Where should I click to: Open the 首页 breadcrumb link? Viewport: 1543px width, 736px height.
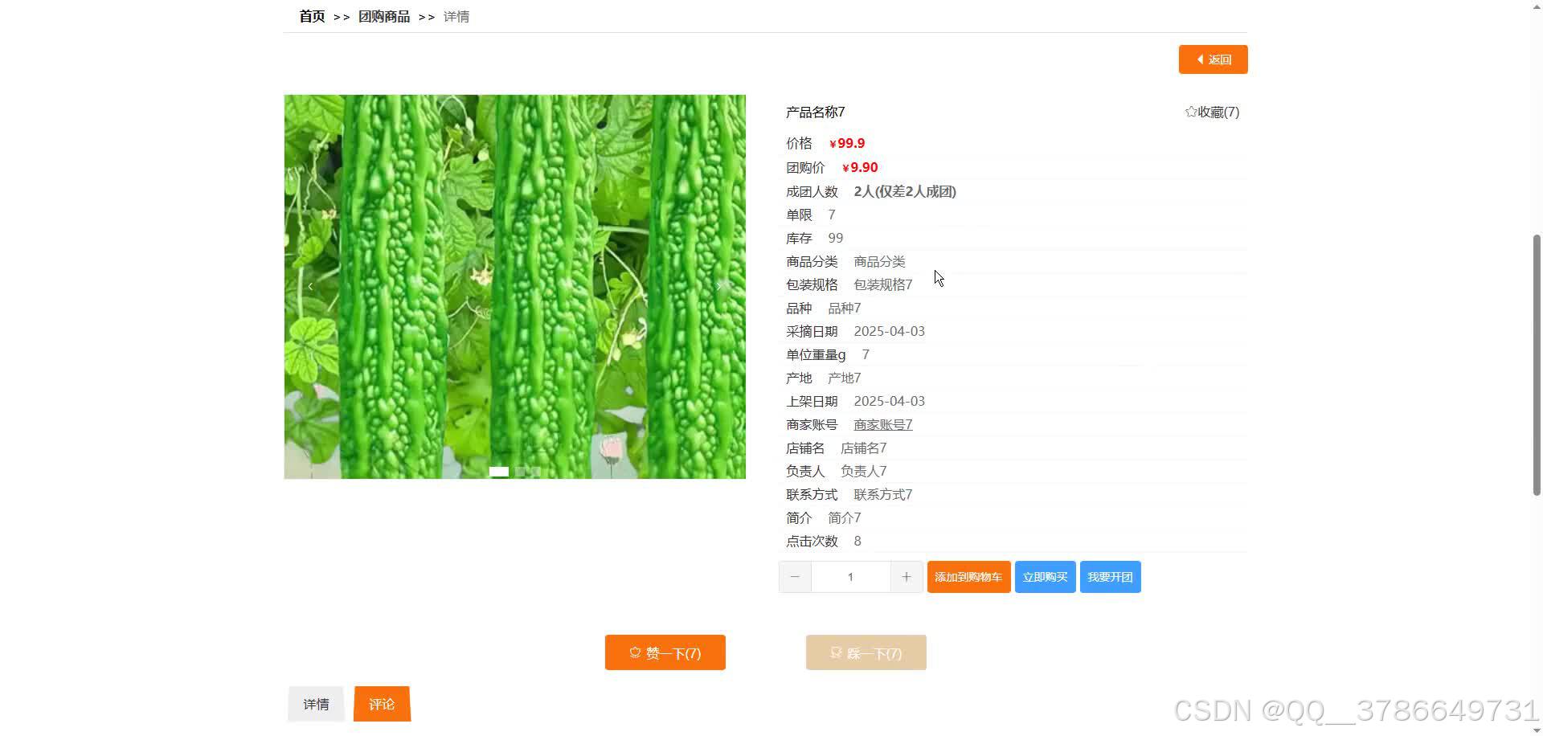[x=311, y=16]
